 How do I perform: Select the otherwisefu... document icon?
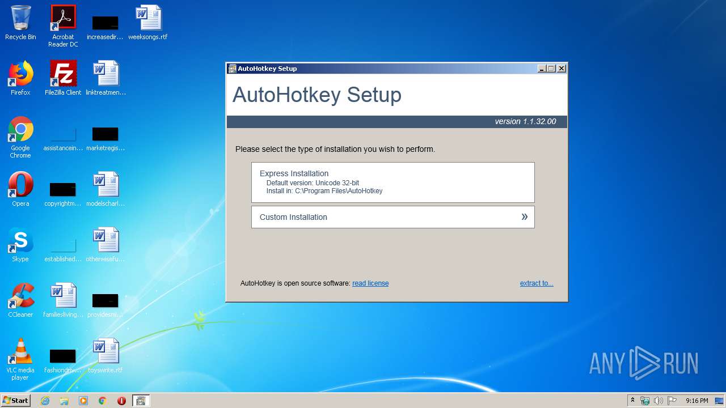pyautogui.click(x=105, y=245)
